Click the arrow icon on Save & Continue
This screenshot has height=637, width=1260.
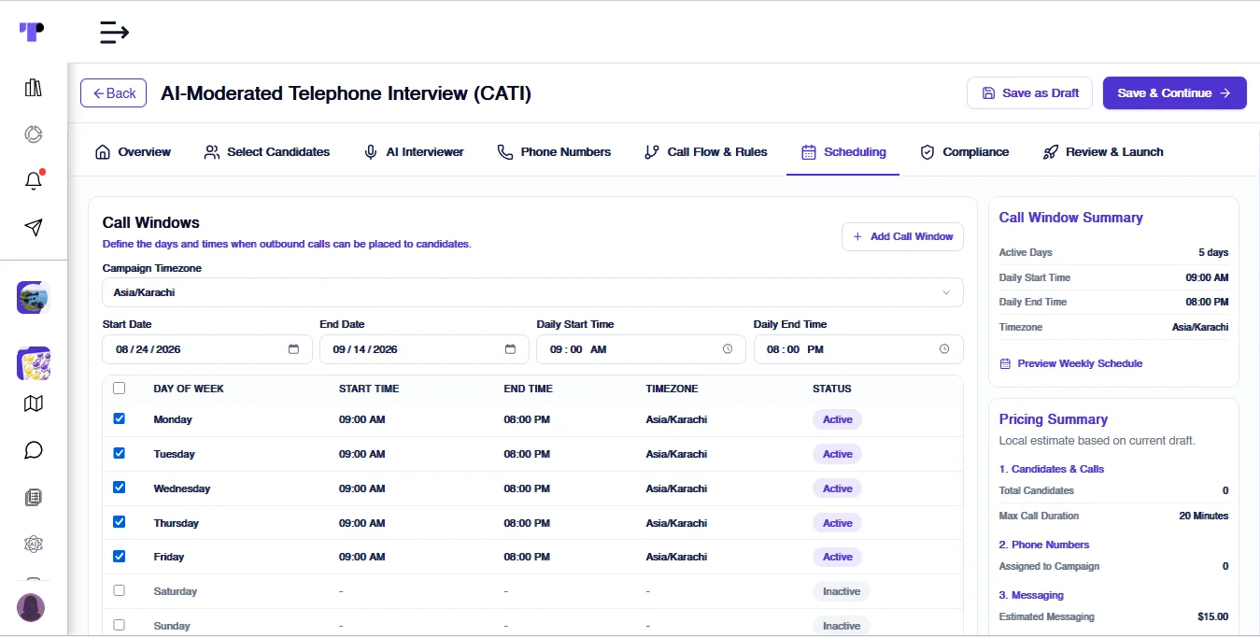[1225, 93]
